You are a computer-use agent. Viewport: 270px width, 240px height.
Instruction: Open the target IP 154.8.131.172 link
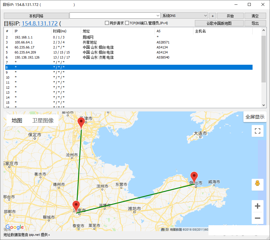click(40, 23)
